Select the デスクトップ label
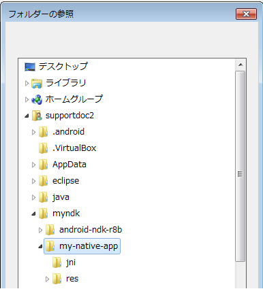Image resolution: width=263 pixels, height=289 pixels. (x=63, y=67)
